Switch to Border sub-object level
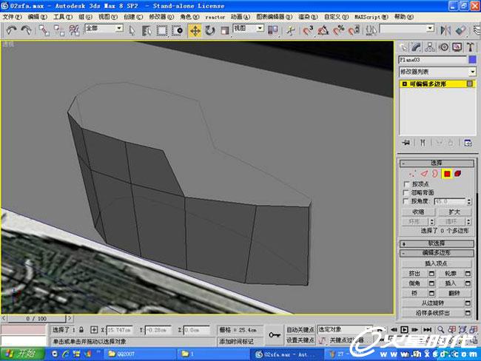This screenshot has height=361, width=481. coord(435,174)
